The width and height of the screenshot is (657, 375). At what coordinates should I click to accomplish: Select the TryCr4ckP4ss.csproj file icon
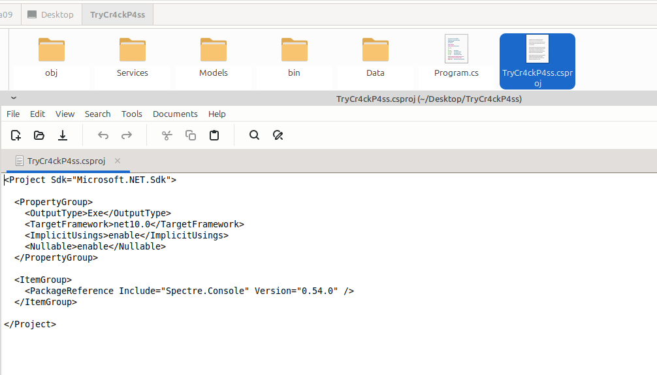(537, 49)
